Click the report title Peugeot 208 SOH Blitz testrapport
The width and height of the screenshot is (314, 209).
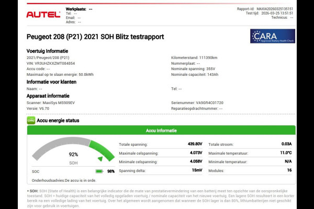(x=95, y=37)
